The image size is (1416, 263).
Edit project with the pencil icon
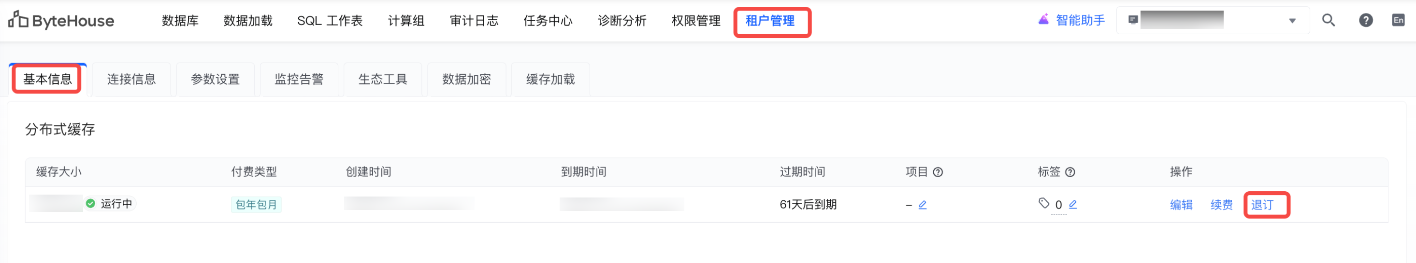click(x=923, y=205)
